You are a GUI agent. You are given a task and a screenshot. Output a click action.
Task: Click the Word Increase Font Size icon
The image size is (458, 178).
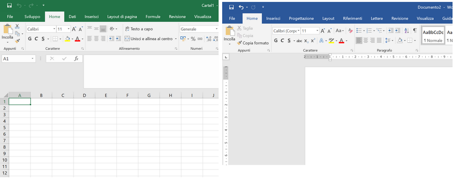(x=322, y=31)
